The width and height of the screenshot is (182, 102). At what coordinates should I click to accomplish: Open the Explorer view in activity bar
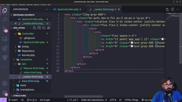point(5,10)
